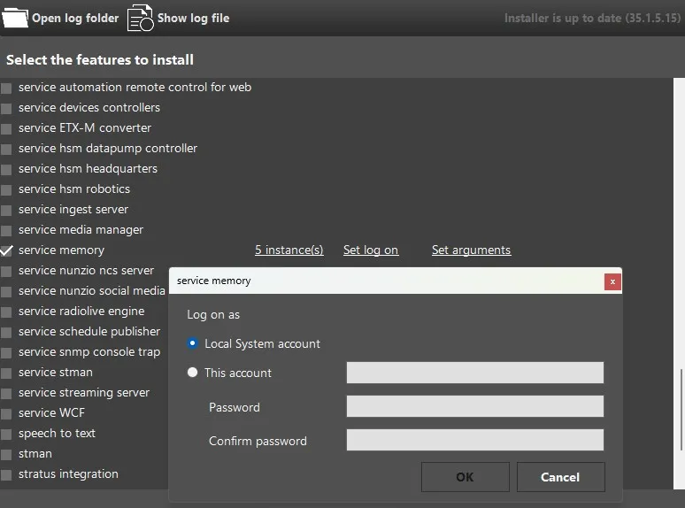Screen dimensions: 685x508
Task: Open the Set arguments link
Action: coord(471,250)
